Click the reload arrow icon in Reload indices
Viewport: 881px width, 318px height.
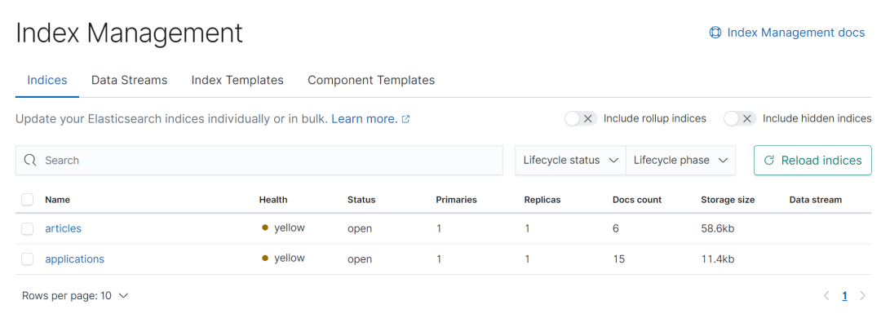click(769, 161)
